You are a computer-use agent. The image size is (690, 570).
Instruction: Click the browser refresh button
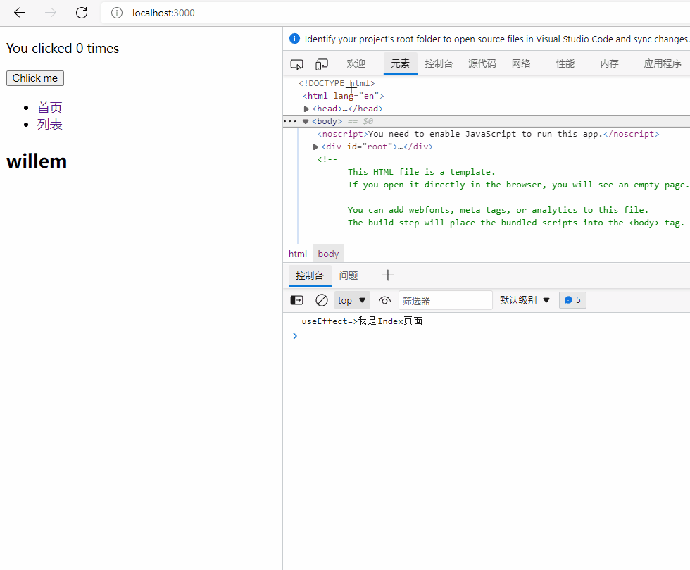pos(82,13)
